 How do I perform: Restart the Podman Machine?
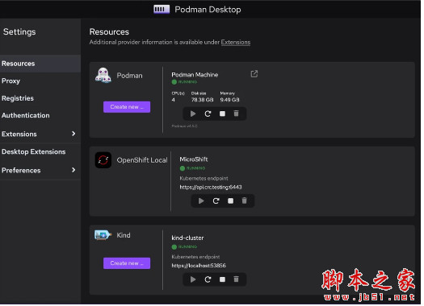[208, 114]
